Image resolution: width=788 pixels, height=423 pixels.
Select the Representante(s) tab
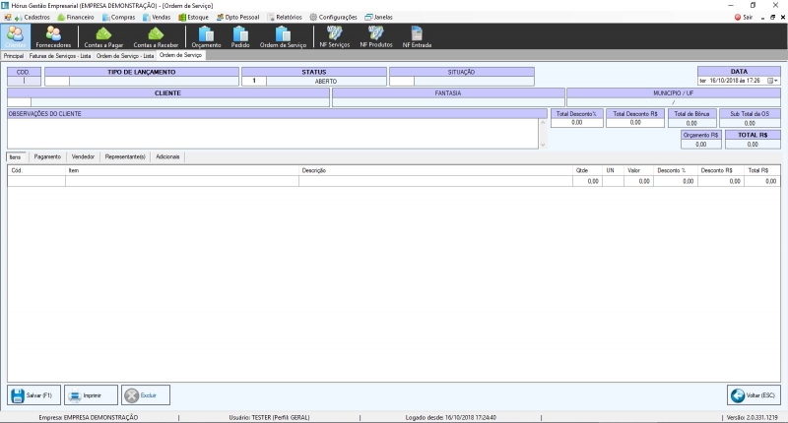[125, 157]
